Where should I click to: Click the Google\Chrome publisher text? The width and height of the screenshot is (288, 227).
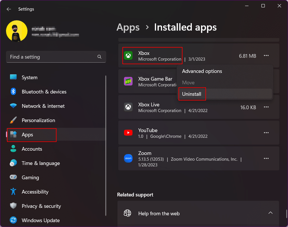166,136
